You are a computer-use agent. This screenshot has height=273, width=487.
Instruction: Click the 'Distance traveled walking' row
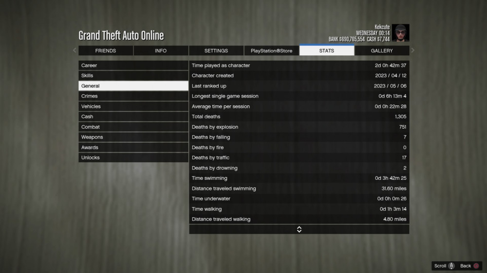click(299, 219)
